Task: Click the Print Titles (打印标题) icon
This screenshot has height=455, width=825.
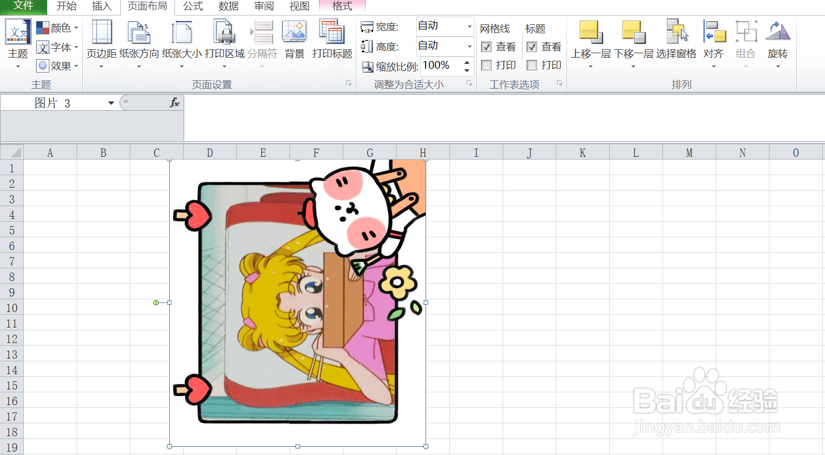Action: (x=332, y=32)
